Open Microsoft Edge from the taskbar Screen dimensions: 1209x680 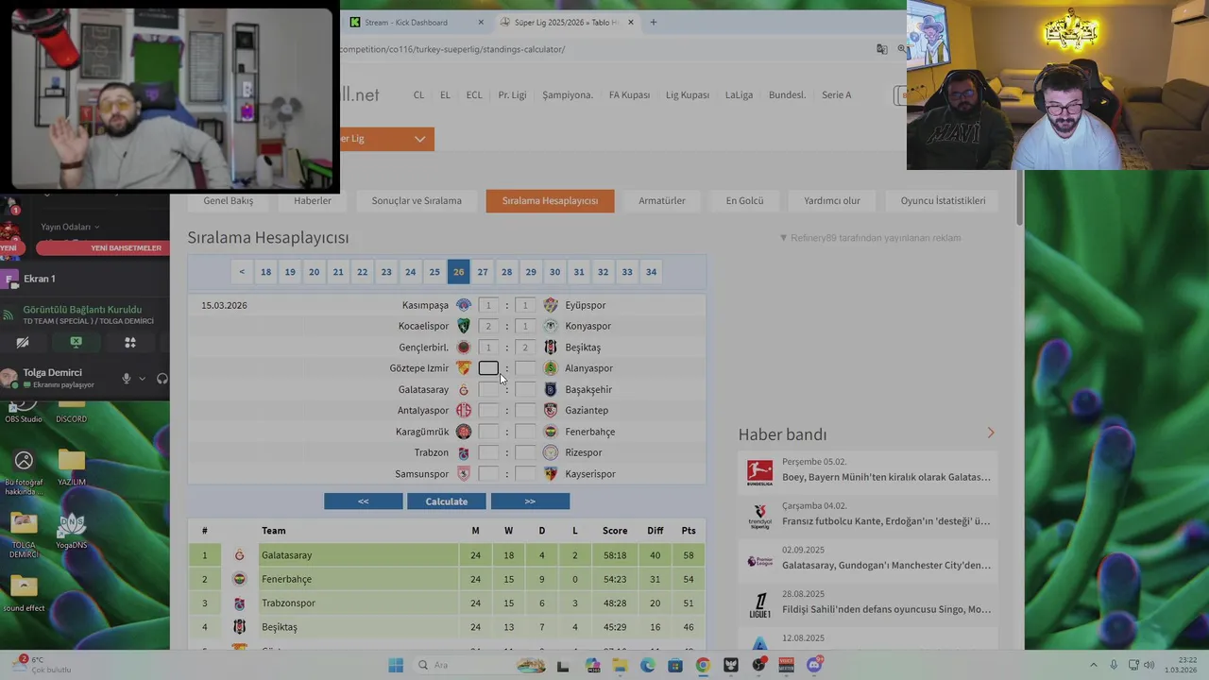coord(647,665)
